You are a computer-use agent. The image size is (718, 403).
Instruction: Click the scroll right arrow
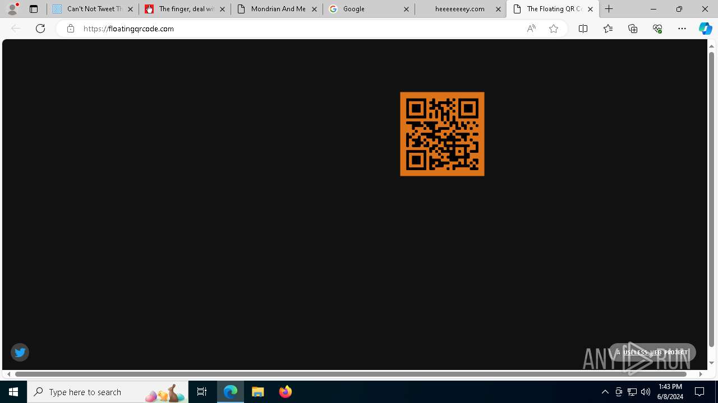click(701, 374)
